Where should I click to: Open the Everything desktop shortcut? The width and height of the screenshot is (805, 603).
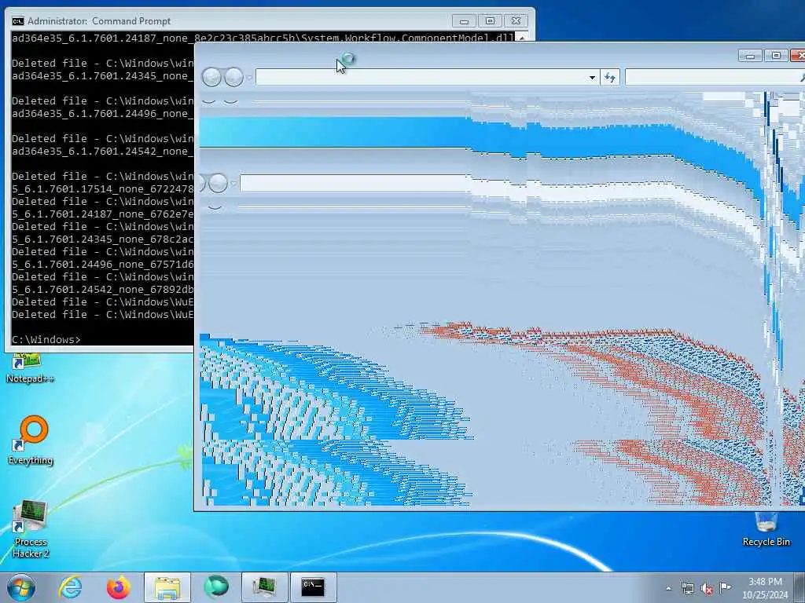point(31,440)
